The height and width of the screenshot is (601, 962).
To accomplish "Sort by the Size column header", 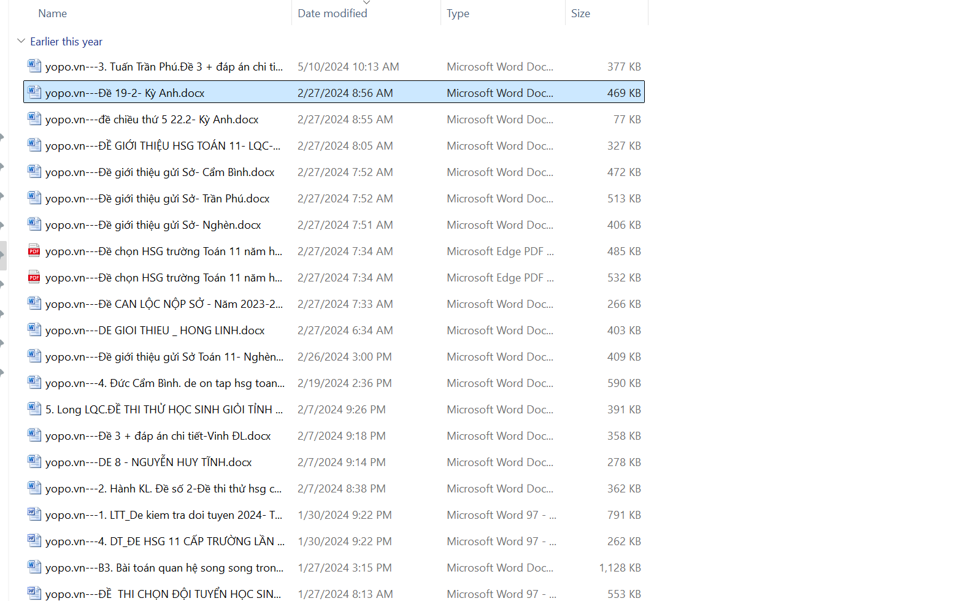I will coord(580,13).
